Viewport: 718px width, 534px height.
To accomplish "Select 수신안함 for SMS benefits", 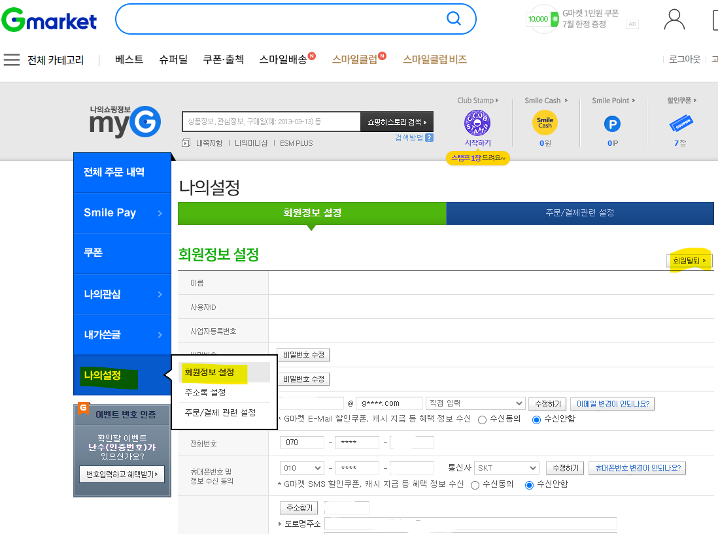I will 529,485.
